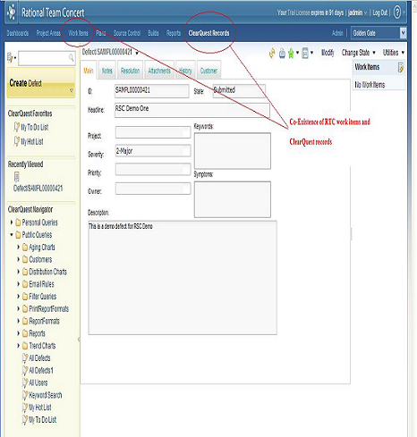Screen dimensions: 417x437
Task: Expand the Filter Queries folder
Action: (18, 297)
